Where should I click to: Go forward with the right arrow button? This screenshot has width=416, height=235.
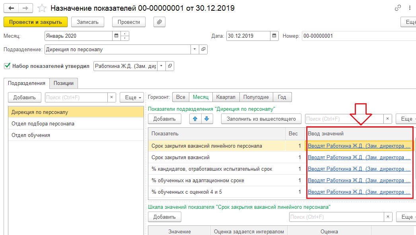(25, 8)
